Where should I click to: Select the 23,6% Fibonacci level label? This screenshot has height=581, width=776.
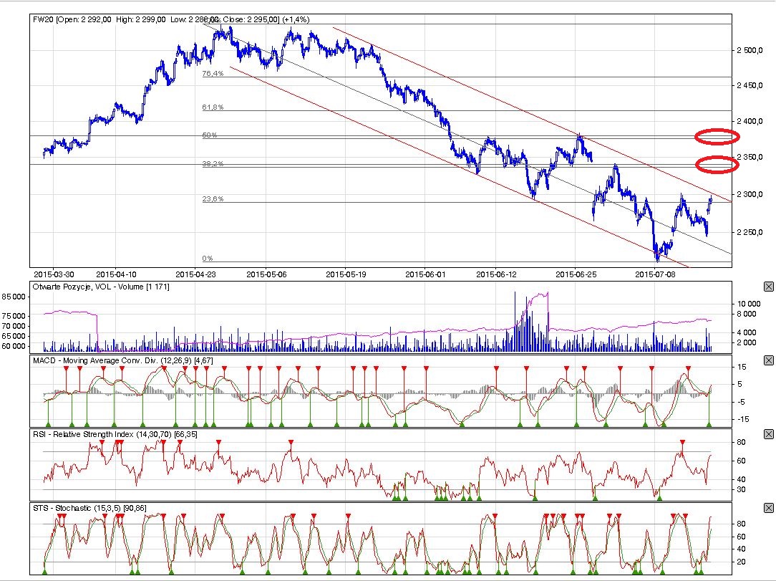click(x=213, y=199)
